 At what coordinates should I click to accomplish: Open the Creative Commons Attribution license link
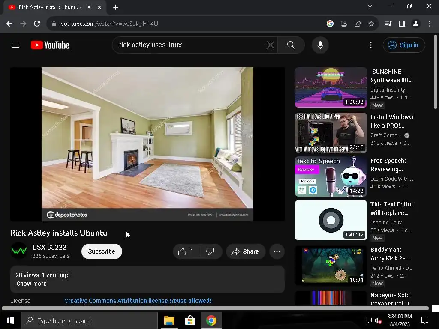[138, 301]
